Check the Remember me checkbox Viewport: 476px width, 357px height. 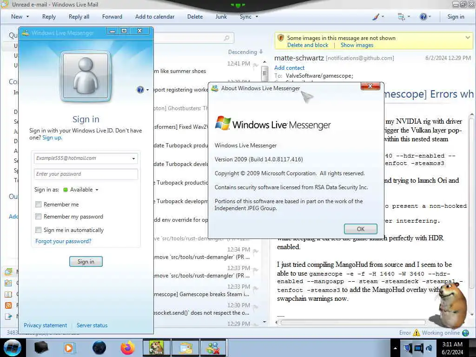coord(38,205)
